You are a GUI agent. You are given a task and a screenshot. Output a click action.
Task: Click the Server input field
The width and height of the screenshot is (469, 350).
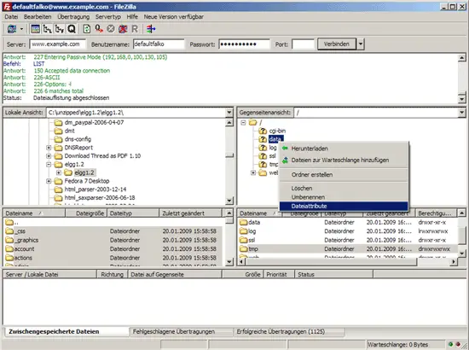57,44
